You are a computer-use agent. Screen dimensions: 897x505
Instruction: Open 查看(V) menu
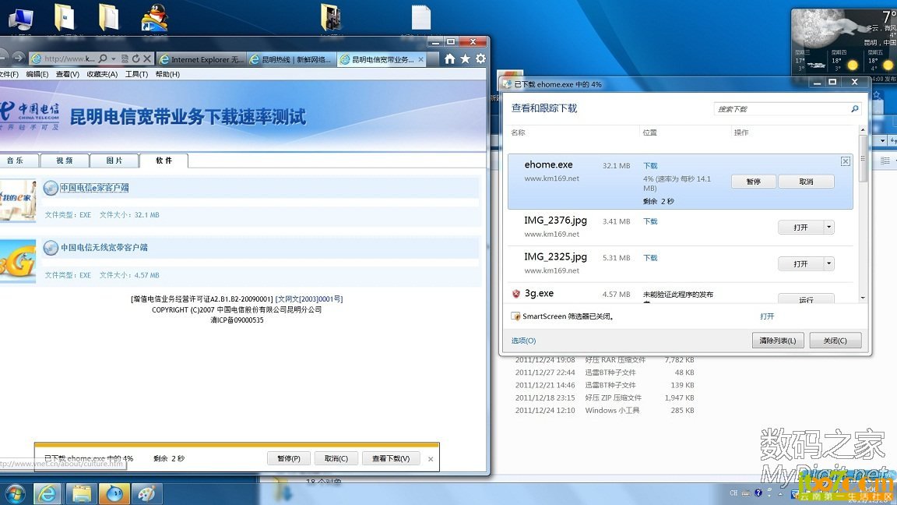pos(68,75)
